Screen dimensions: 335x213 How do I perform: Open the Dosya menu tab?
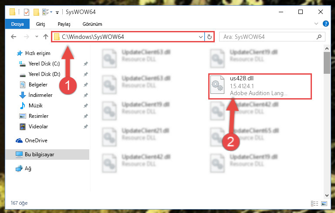tap(17, 24)
